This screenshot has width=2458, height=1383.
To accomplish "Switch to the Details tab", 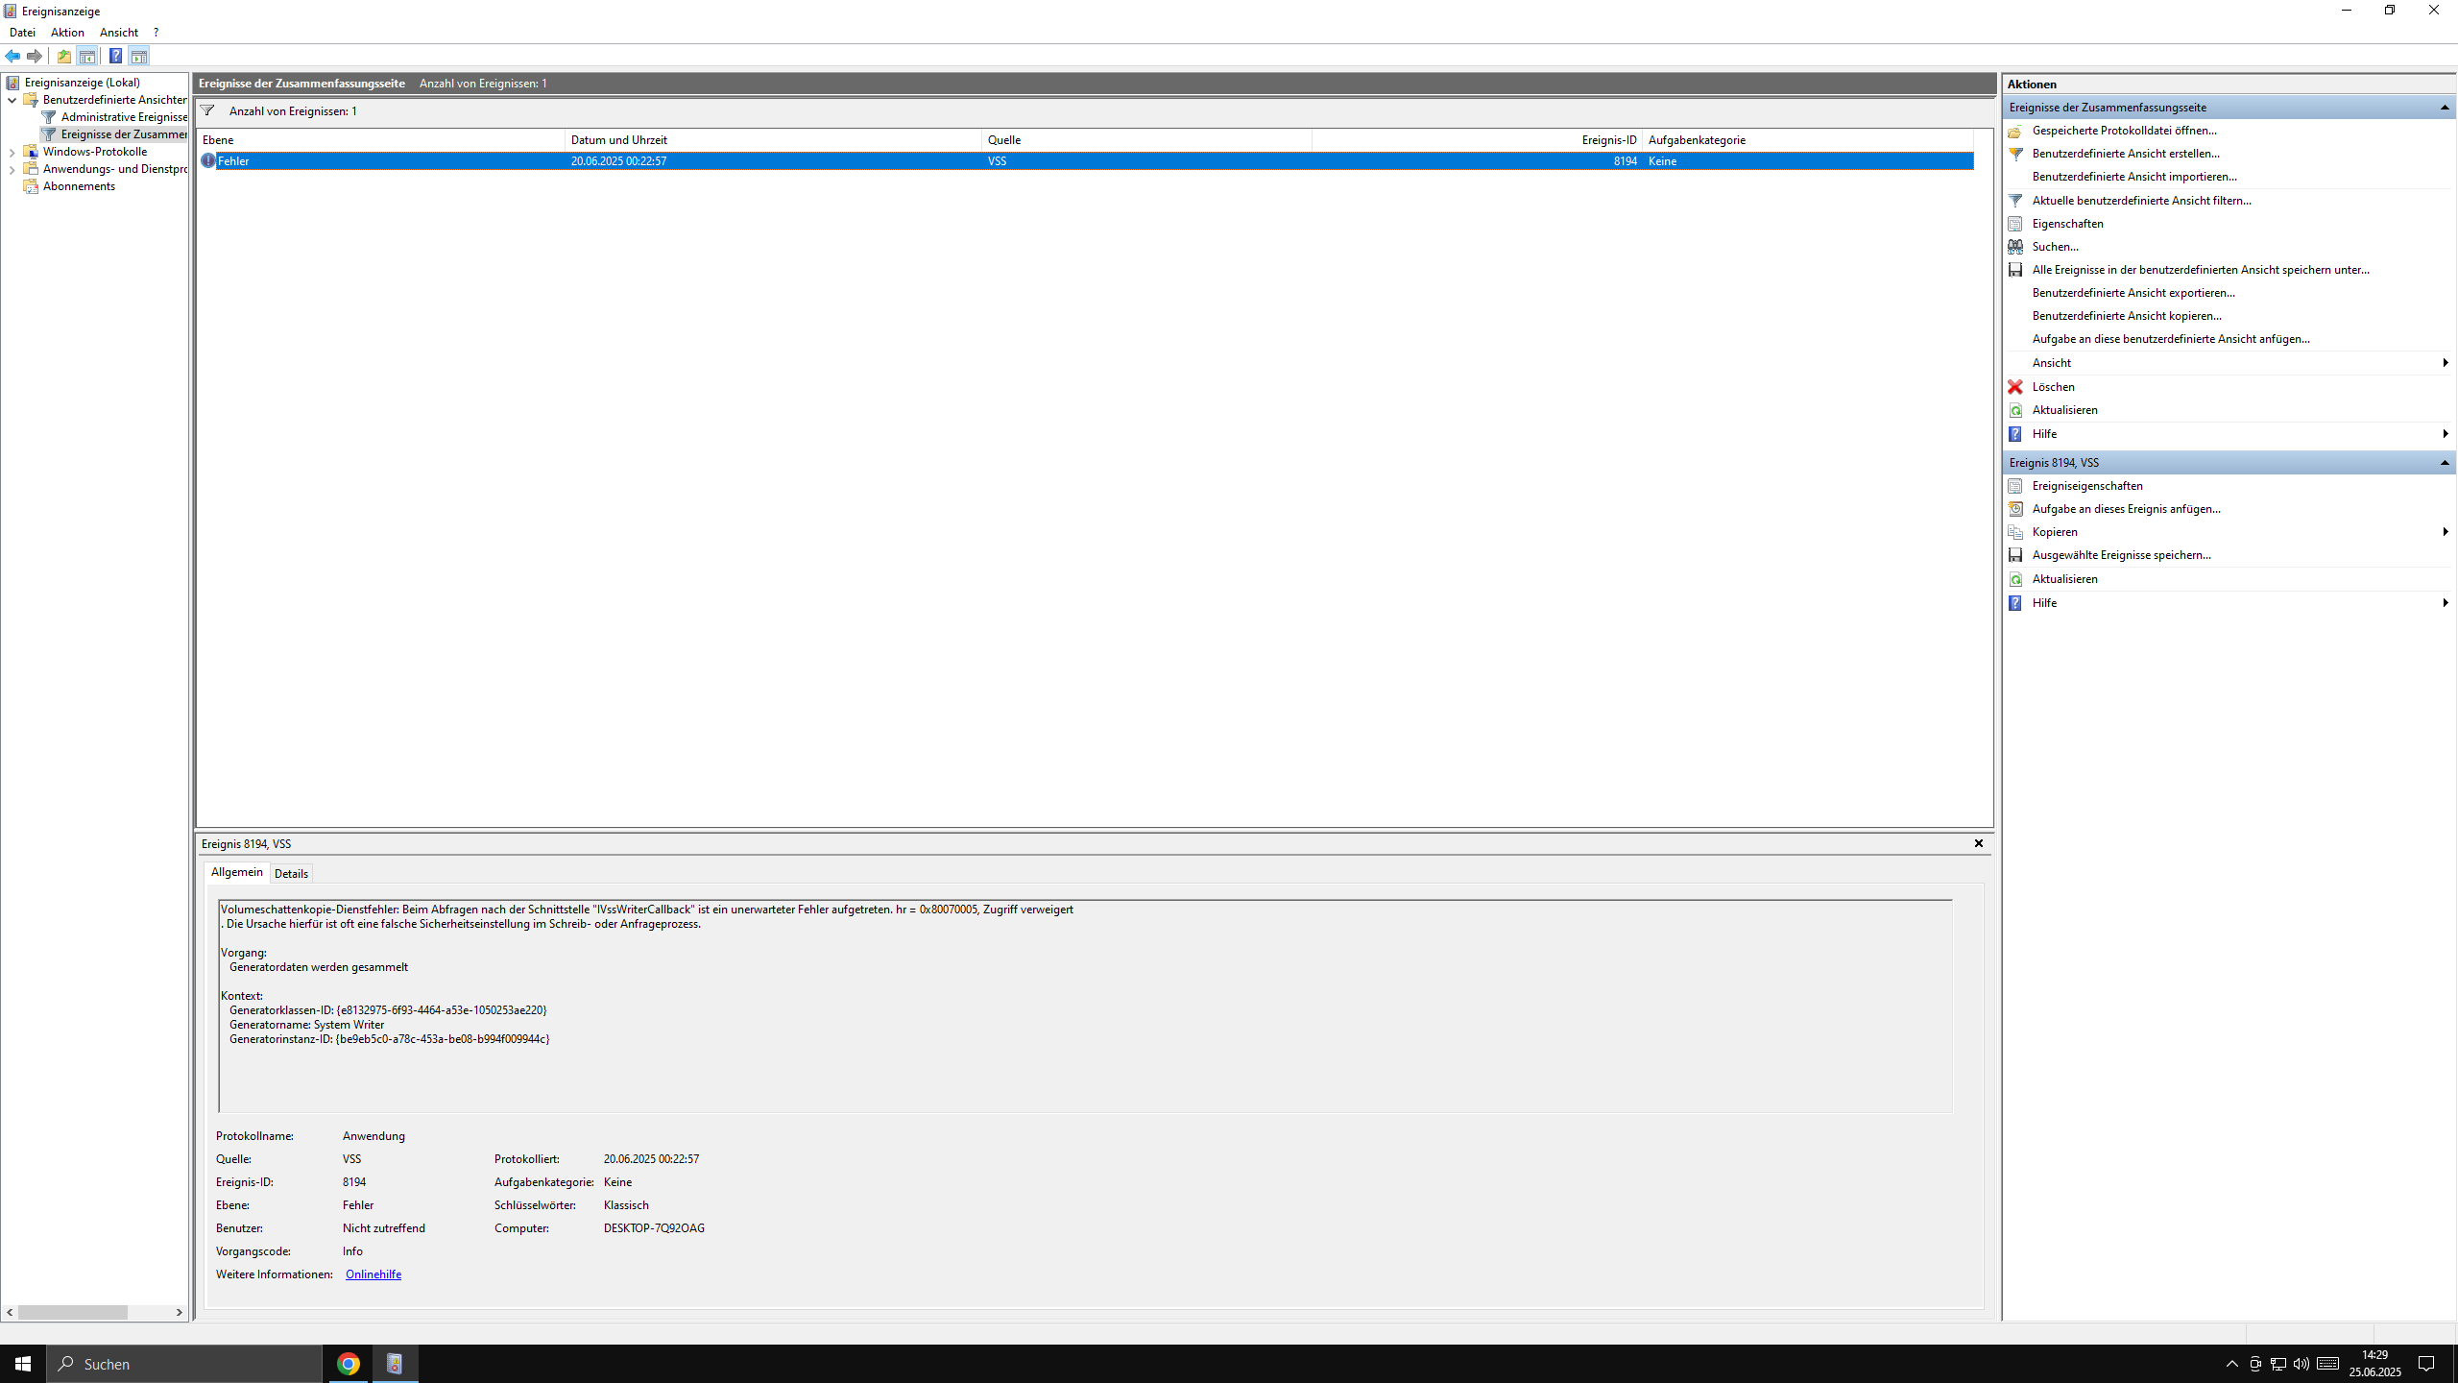I will [x=291, y=873].
